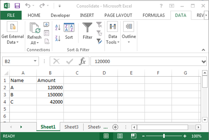Viewport: 209px width, 140px height.
Task: Select row 3 header
Action: point(5,94)
